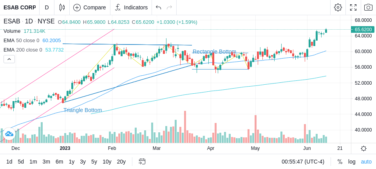Set range to 1d

point(9,162)
